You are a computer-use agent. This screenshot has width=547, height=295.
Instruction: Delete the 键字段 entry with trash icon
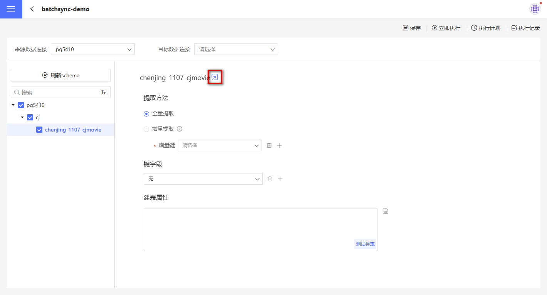tap(270, 179)
